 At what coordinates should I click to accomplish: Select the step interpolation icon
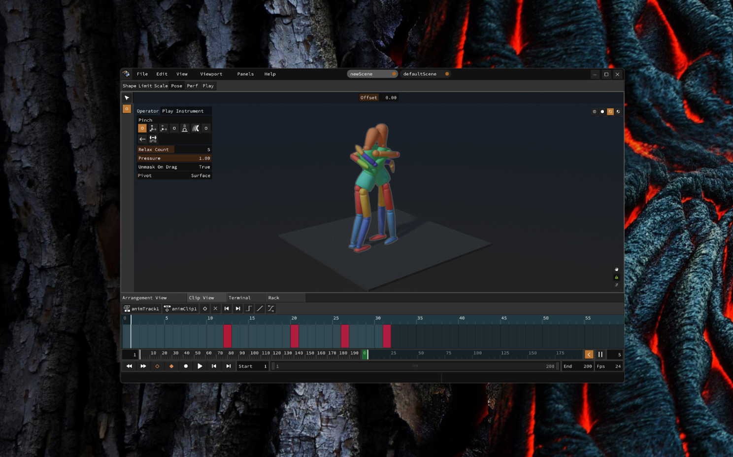point(249,309)
